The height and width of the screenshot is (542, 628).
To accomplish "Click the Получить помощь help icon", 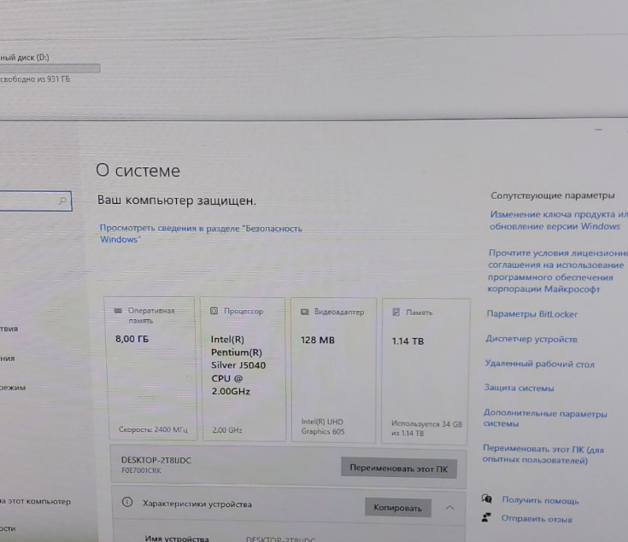I will point(487,499).
